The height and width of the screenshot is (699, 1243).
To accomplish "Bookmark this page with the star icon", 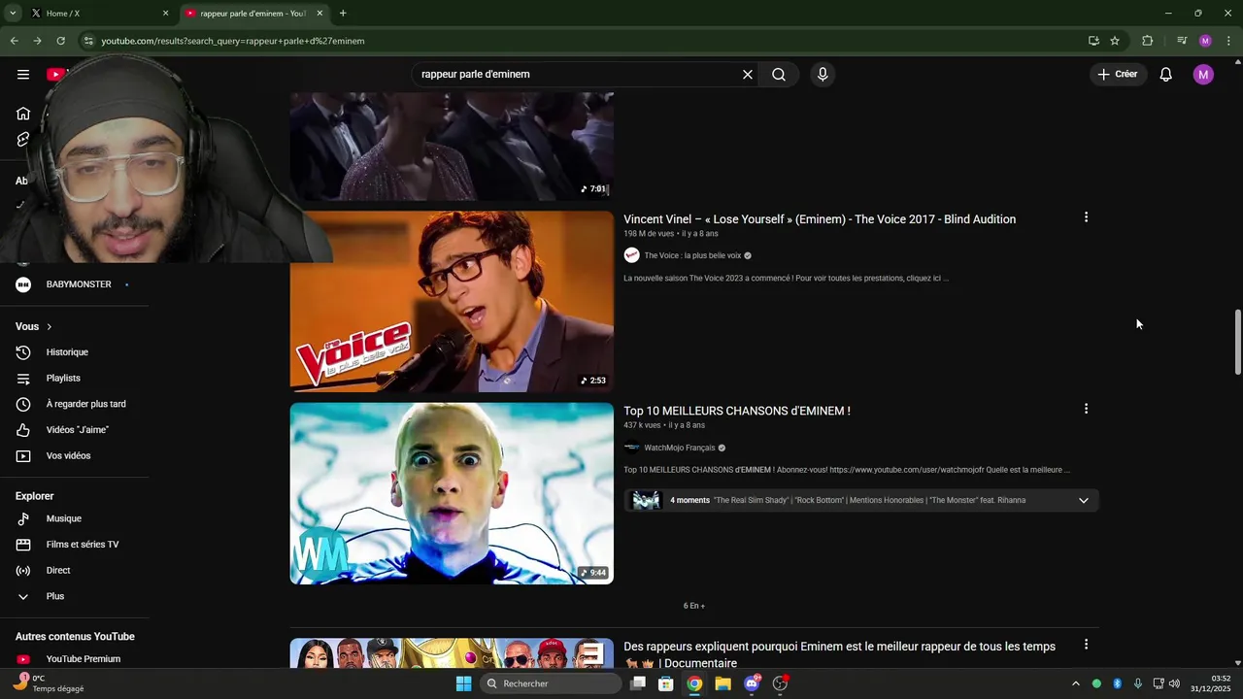I will pos(1115,41).
